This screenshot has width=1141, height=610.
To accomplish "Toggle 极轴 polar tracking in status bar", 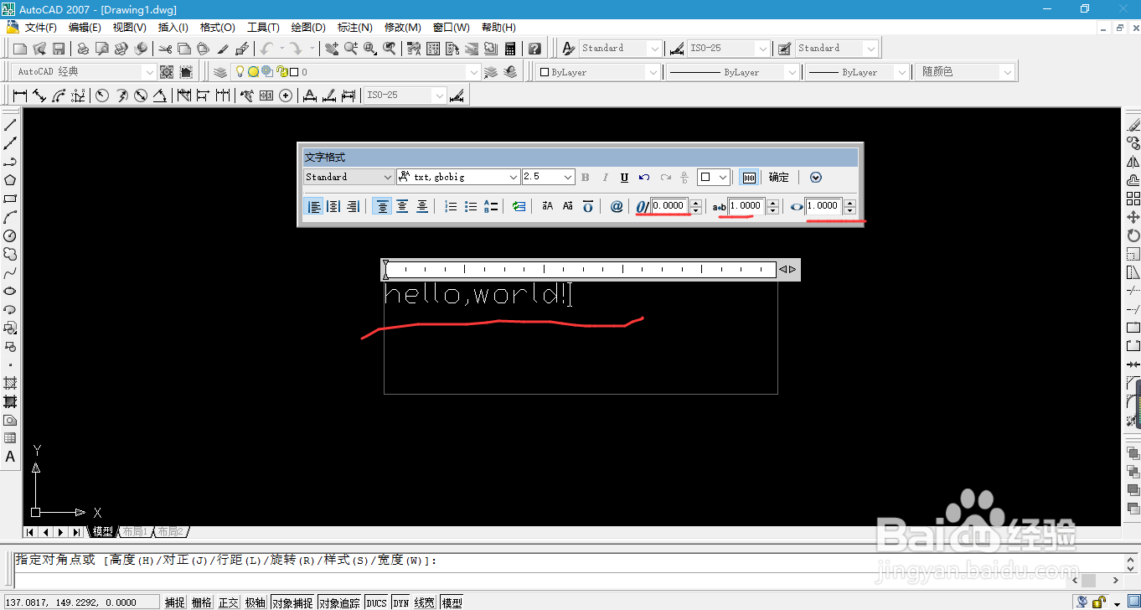I will point(256,602).
